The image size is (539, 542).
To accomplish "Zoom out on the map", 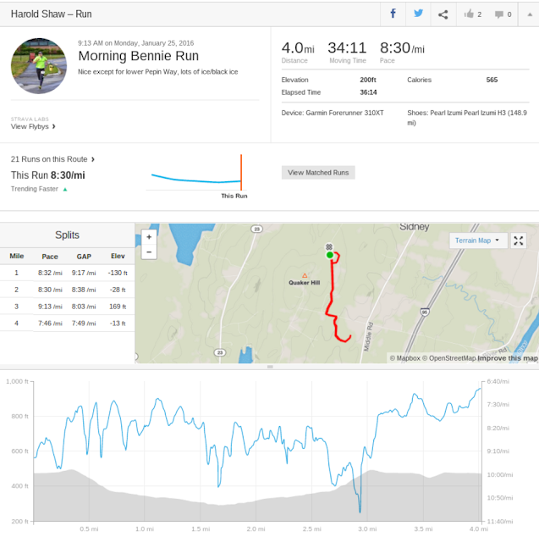I will pyautogui.click(x=149, y=252).
